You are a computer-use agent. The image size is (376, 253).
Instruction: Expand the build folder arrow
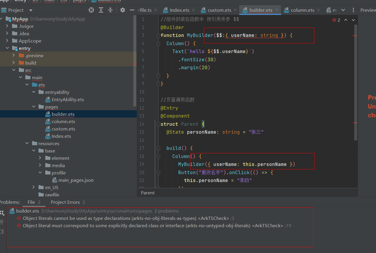point(14,63)
